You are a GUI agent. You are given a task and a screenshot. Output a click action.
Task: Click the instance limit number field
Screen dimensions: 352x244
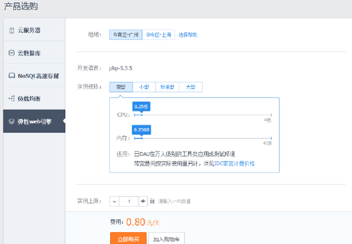coord(129,201)
